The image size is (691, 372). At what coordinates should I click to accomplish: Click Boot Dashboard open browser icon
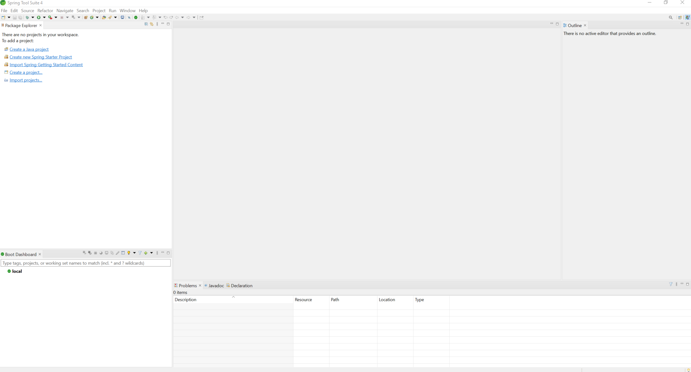click(101, 253)
